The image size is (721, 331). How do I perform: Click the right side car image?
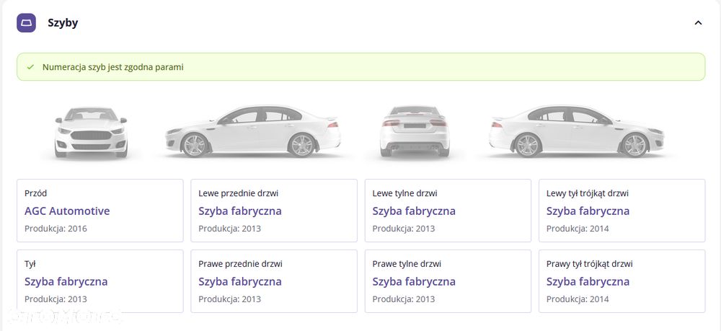click(577, 131)
